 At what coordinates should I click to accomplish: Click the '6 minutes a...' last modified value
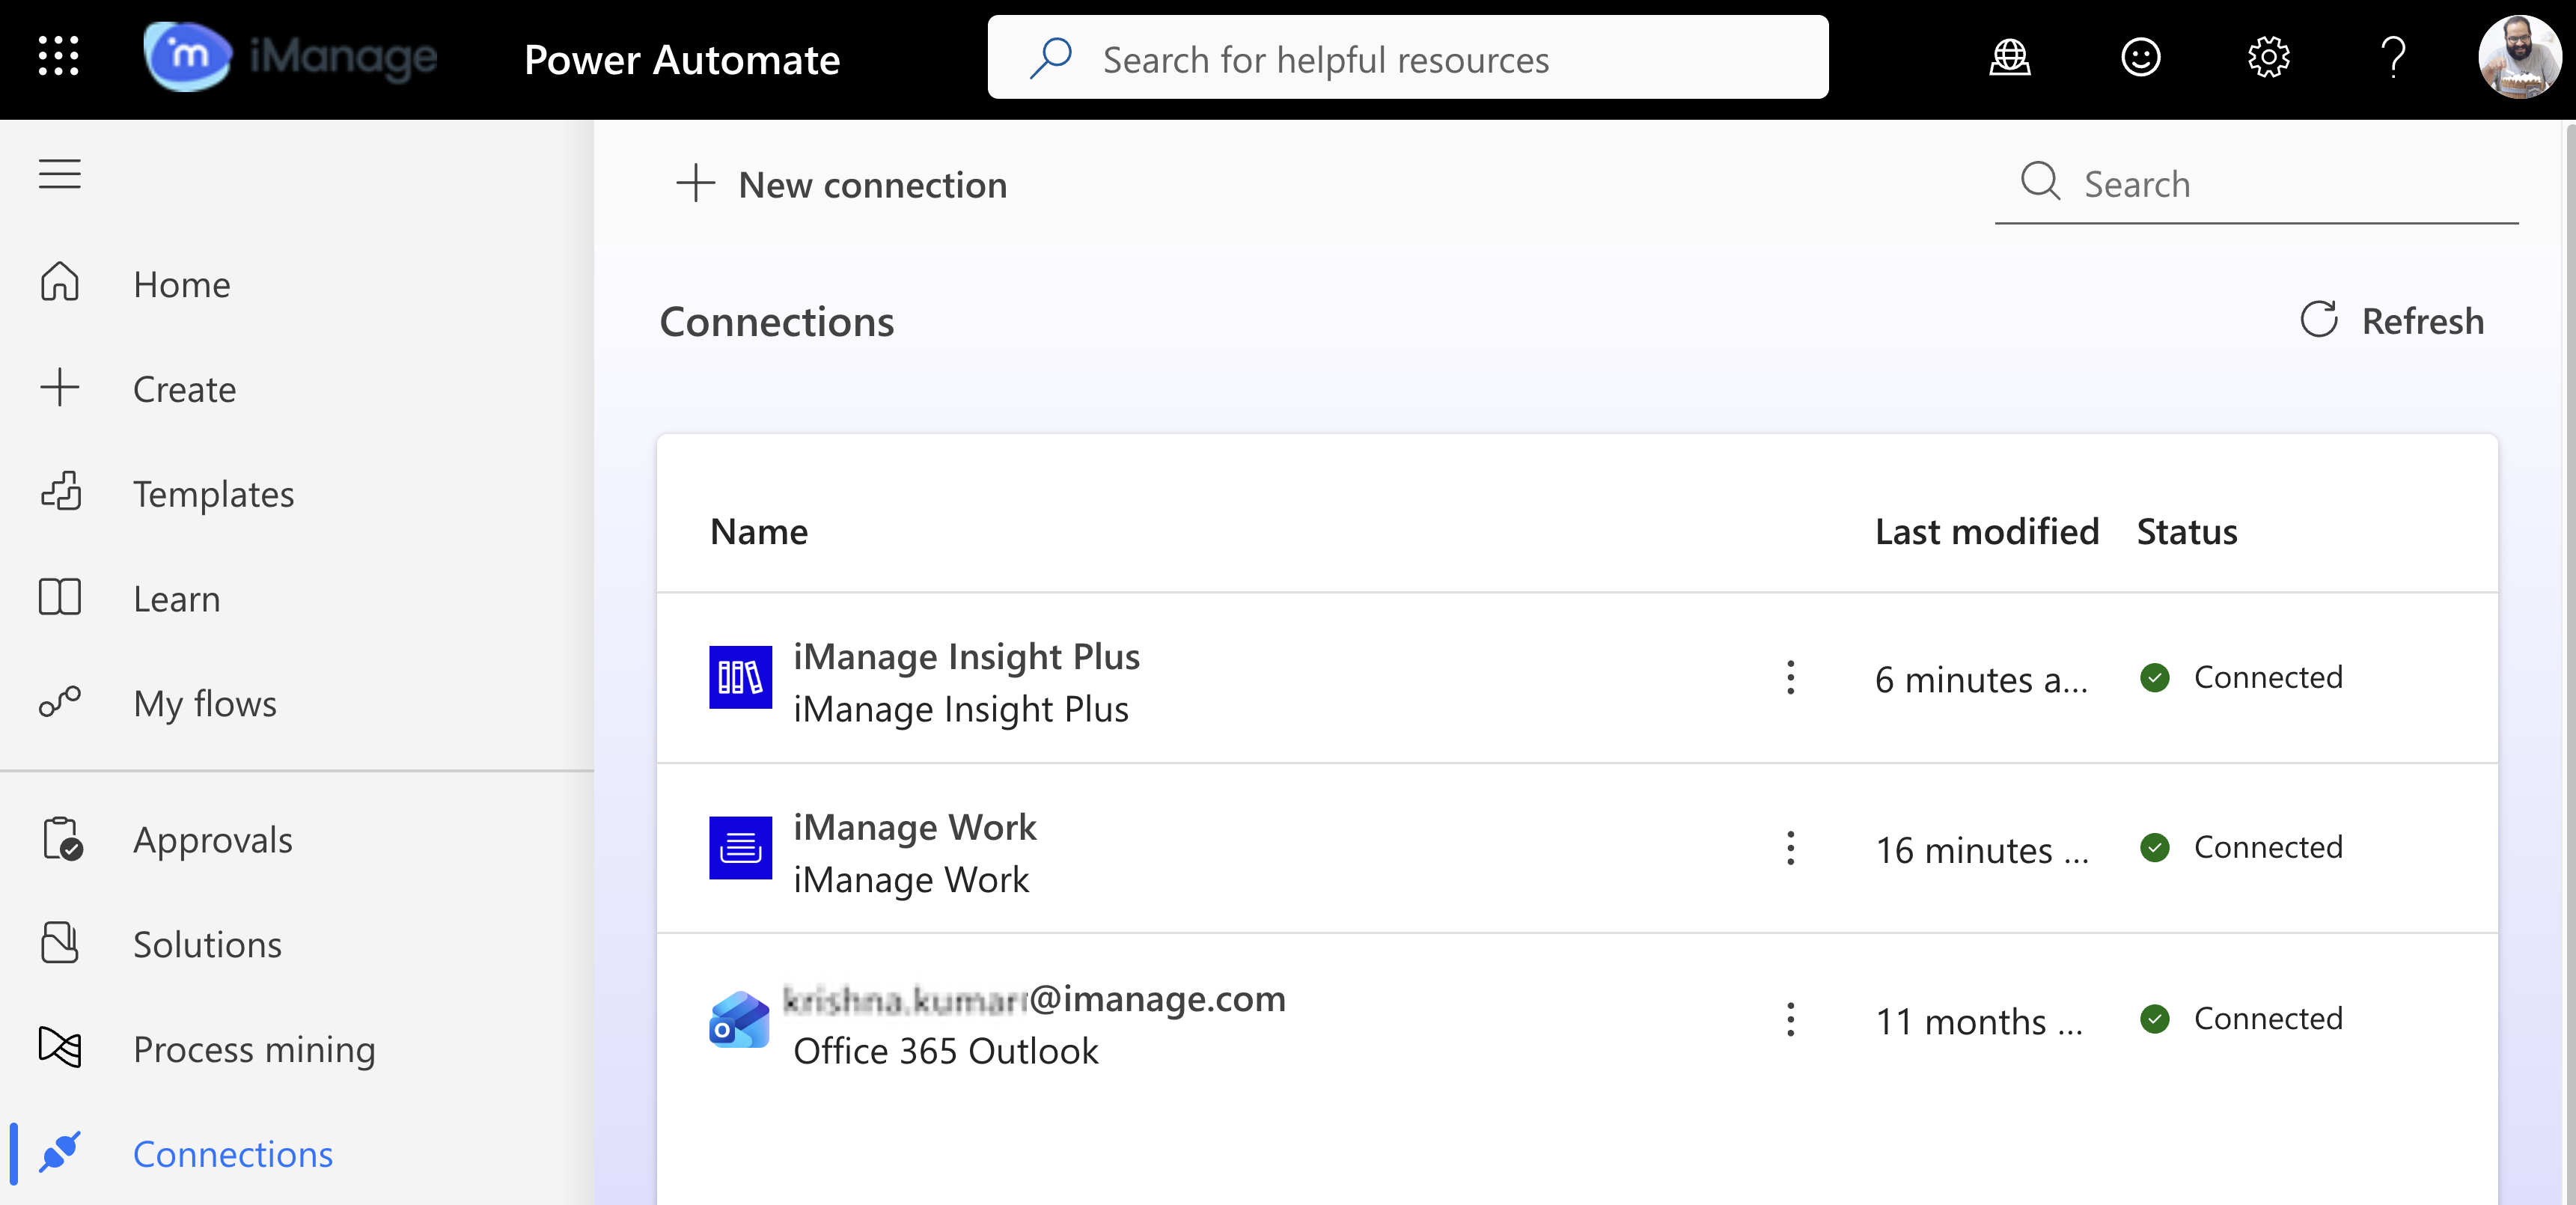1981,680
